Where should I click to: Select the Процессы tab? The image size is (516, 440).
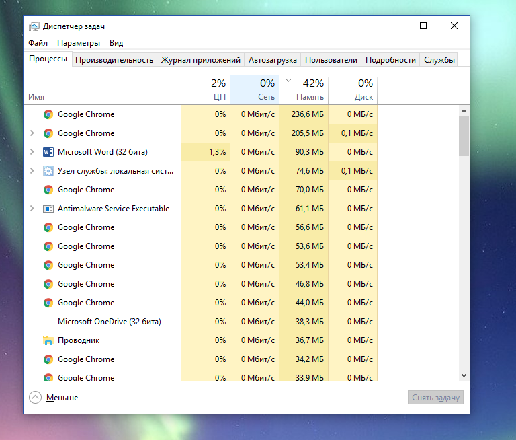pos(48,59)
